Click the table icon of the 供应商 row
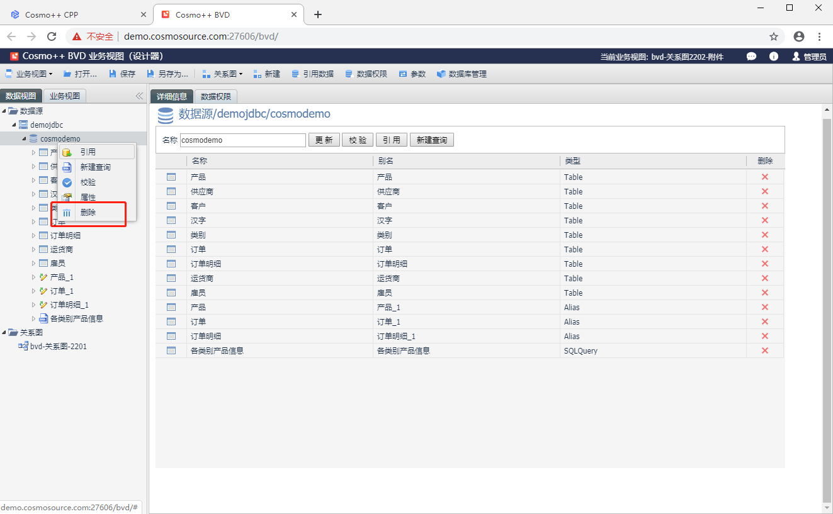This screenshot has height=514, width=833. (171, 191)
